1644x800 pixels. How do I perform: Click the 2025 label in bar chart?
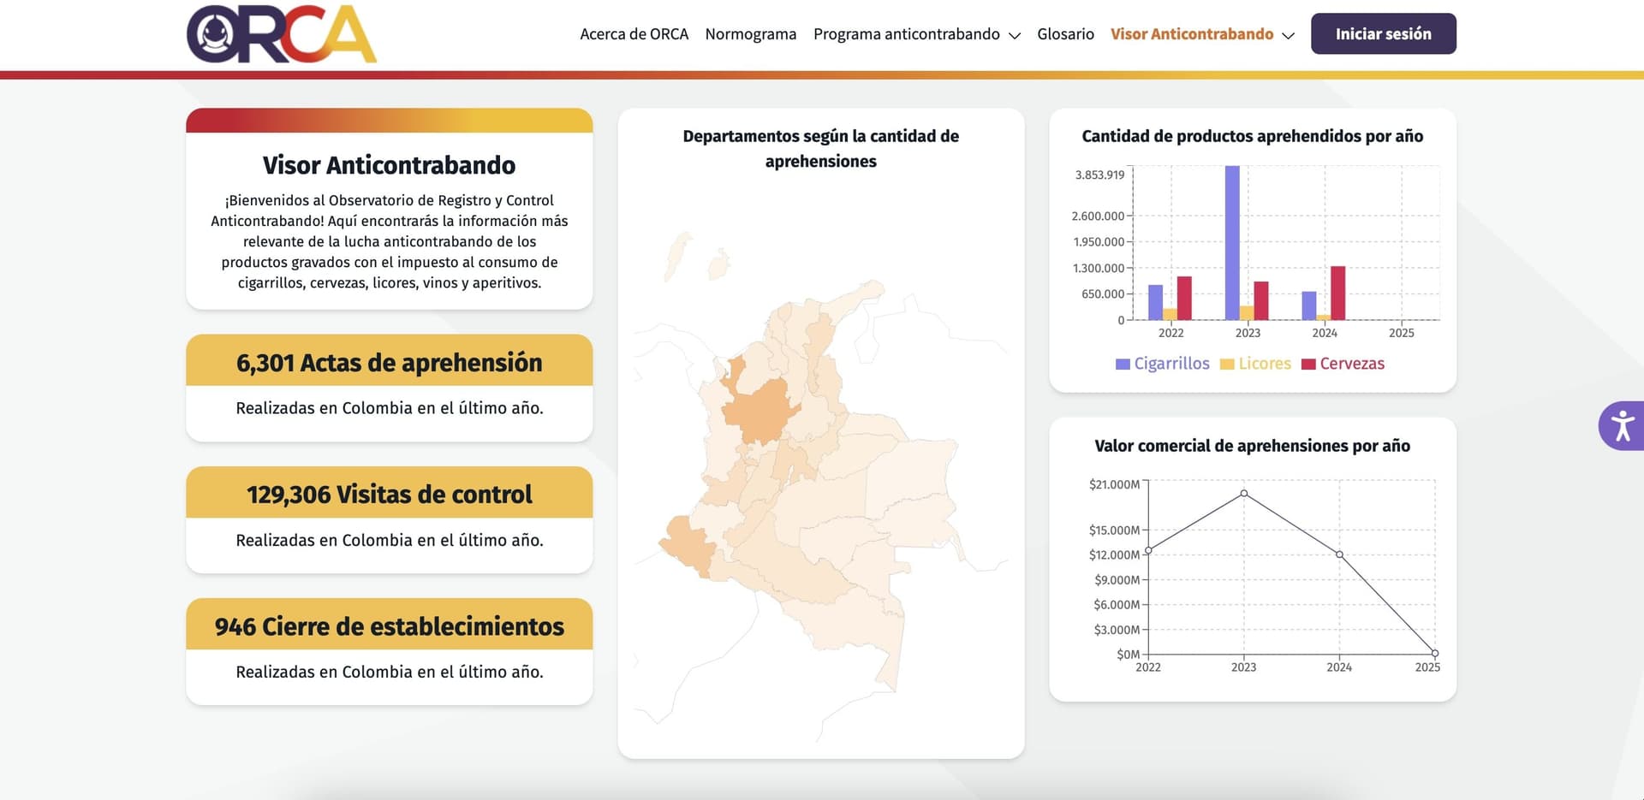click(1401, 333)
